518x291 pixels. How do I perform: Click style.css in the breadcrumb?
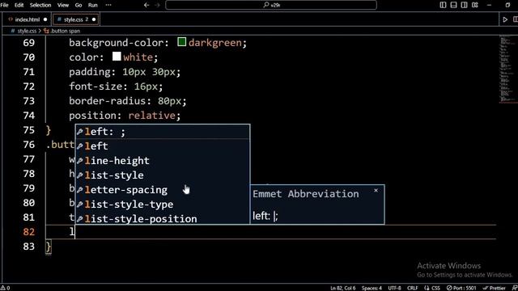tap(27, 31)
